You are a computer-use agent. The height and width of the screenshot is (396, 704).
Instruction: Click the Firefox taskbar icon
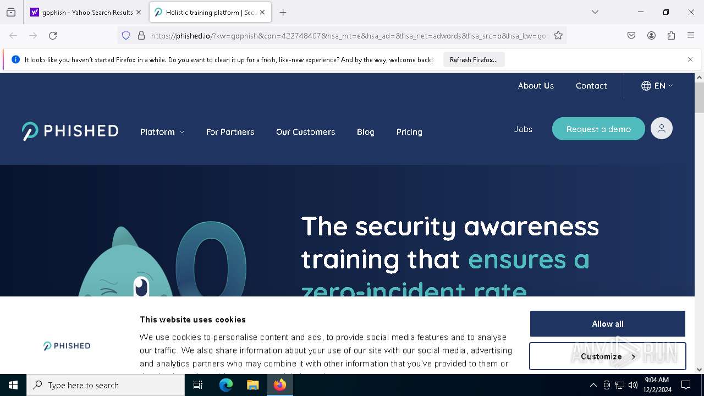click(280, 385)
